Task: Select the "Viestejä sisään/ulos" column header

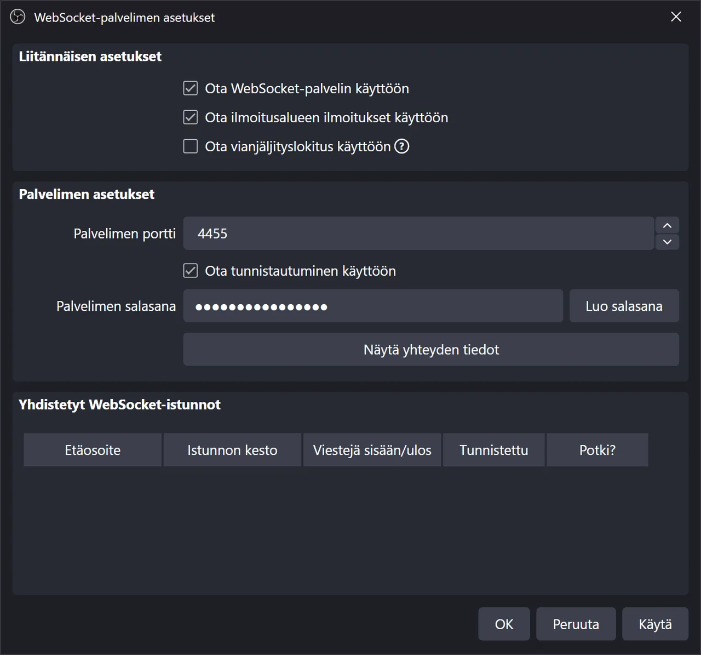Action: click(x=372, y=450)
